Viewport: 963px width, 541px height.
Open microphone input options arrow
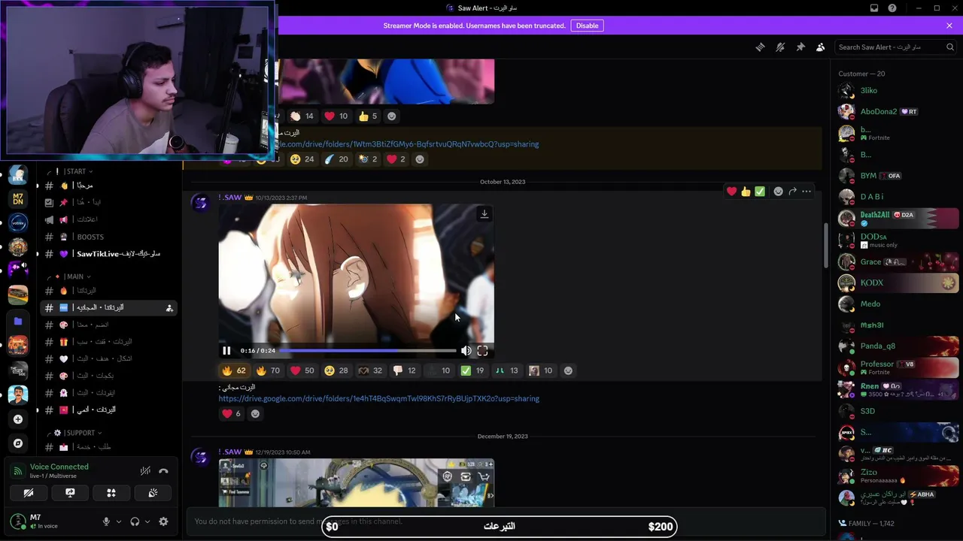tap(118, 521)
